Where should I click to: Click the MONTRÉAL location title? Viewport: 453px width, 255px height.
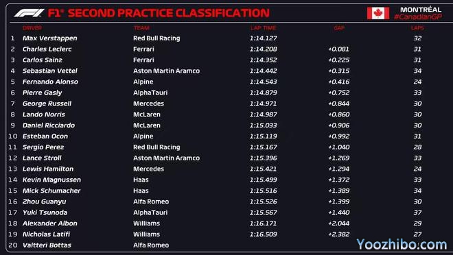[421, 10]
